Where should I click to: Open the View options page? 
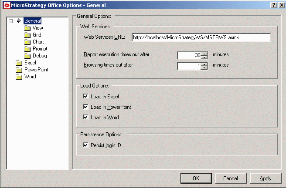coord(38,28)
